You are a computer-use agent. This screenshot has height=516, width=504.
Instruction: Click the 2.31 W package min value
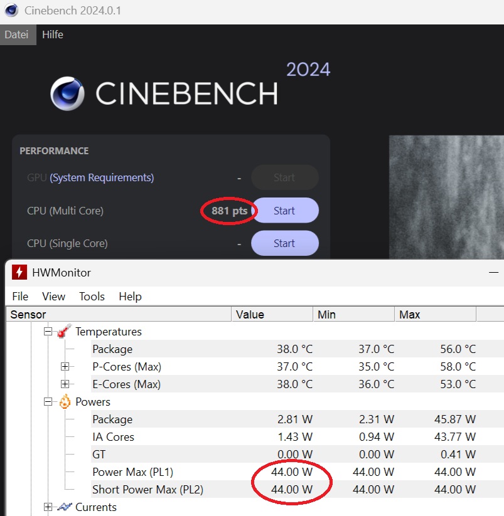point(377,419)
